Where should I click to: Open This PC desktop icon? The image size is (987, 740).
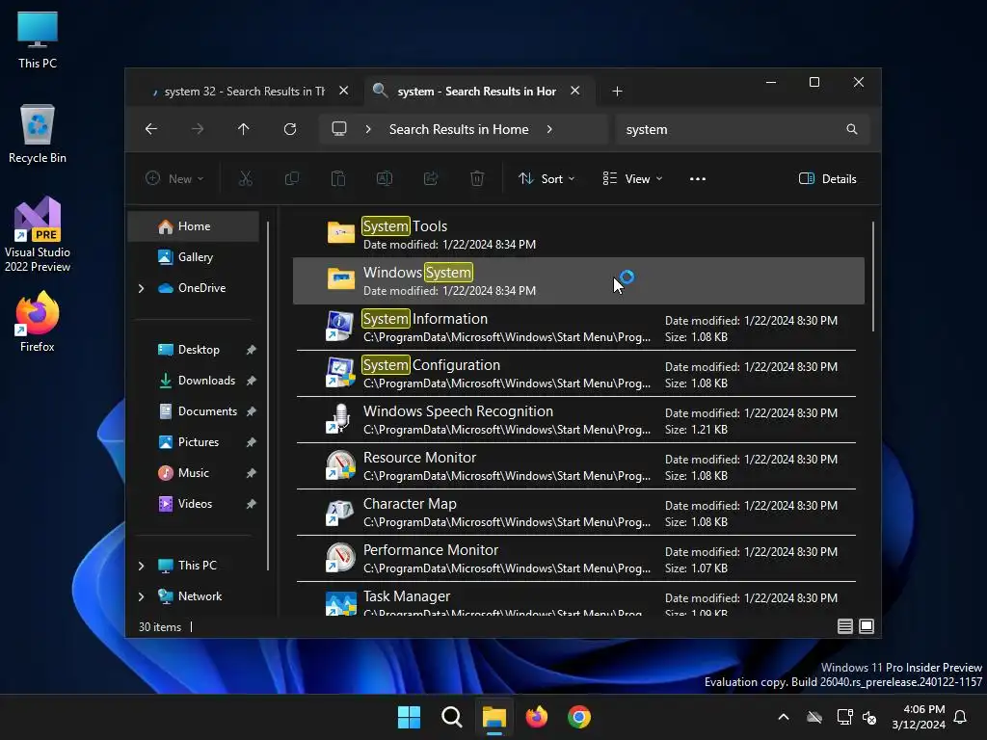[x=38, y=40]
